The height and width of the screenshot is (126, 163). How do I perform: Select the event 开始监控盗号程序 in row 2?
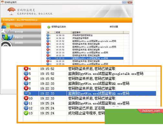coord(80,38)
